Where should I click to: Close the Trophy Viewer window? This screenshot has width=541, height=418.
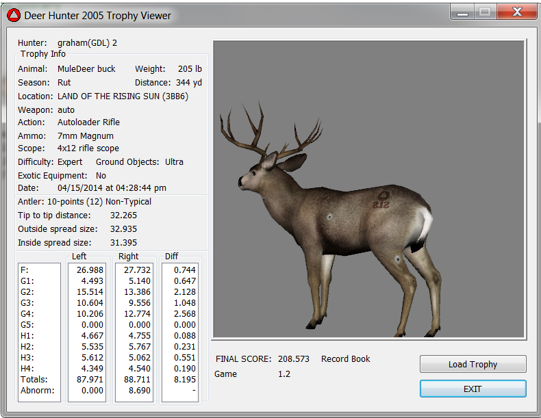pos(516,12)
